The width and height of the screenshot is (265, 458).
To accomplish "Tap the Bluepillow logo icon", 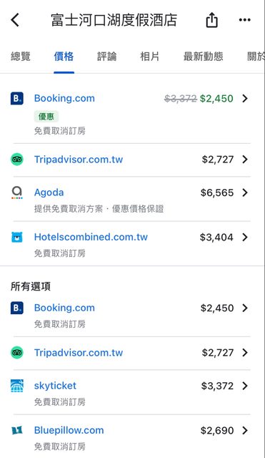I will (17, 430).
